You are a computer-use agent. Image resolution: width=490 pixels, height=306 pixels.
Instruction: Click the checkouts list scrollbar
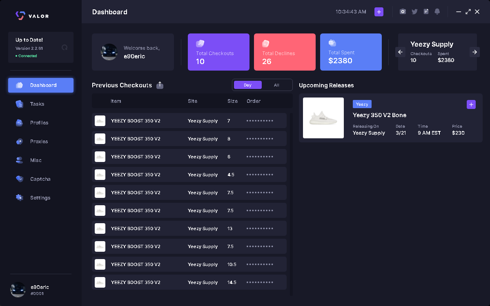pos(291,204)
